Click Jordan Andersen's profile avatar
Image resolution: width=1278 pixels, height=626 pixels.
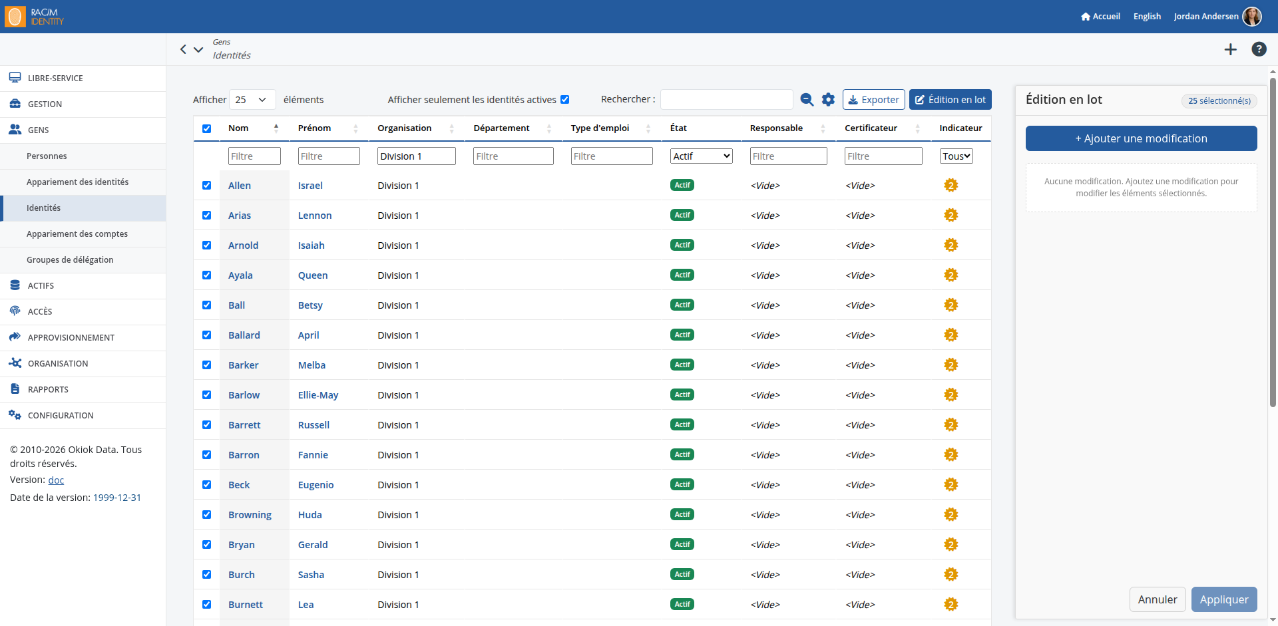[1252, 17]
